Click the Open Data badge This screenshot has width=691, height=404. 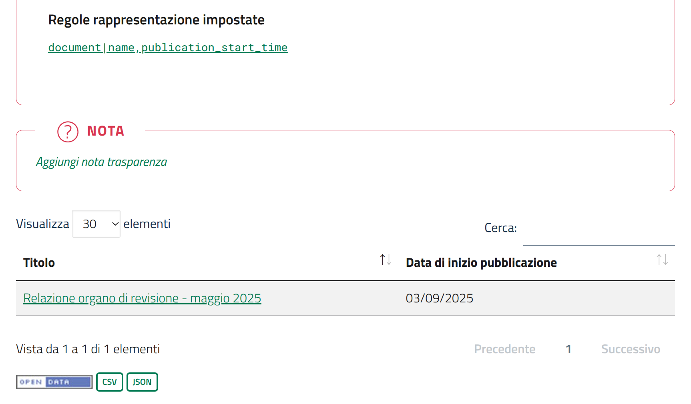point(54,382)
